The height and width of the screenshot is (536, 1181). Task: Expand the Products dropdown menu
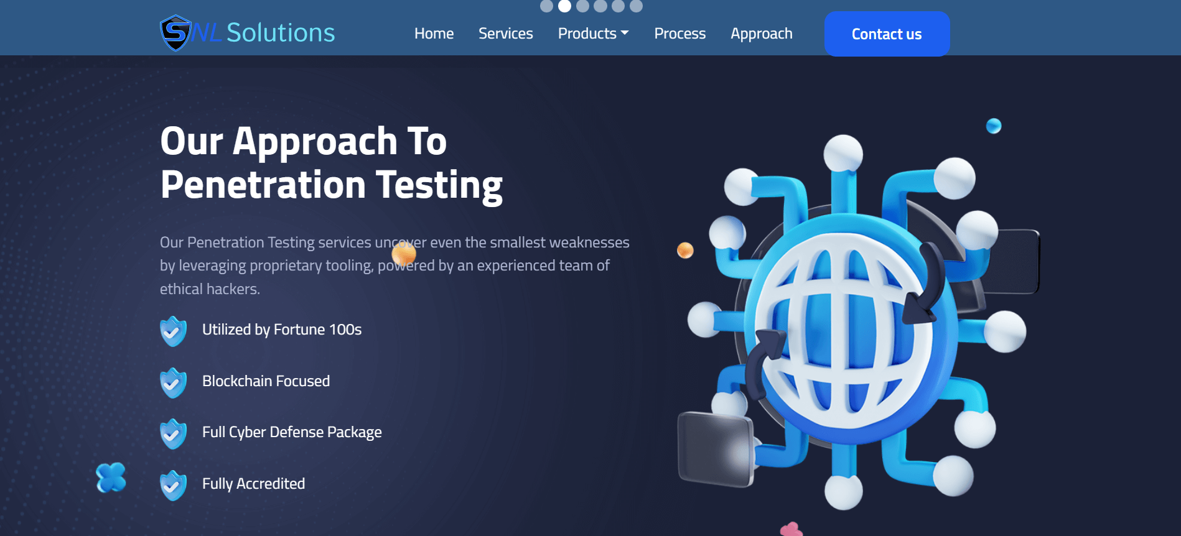(593, 34)
